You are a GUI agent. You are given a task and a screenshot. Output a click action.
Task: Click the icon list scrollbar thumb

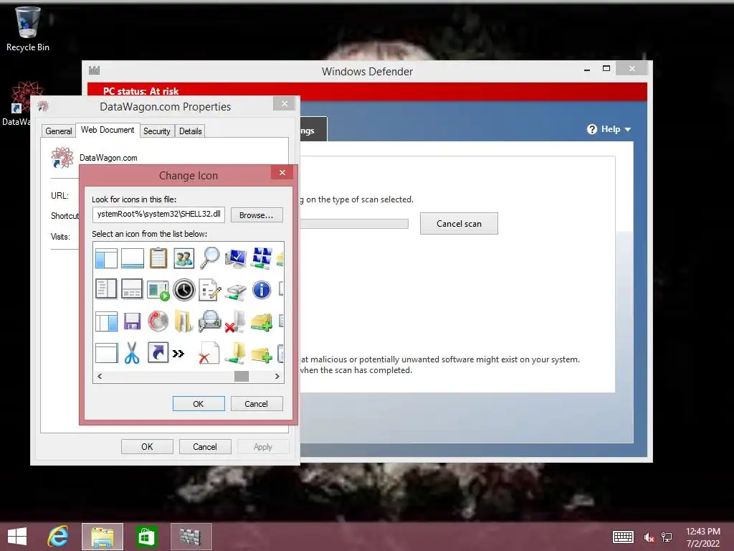coord(241,376)
